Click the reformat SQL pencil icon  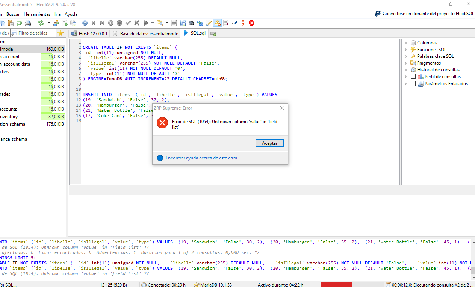(x=209, y=23)
